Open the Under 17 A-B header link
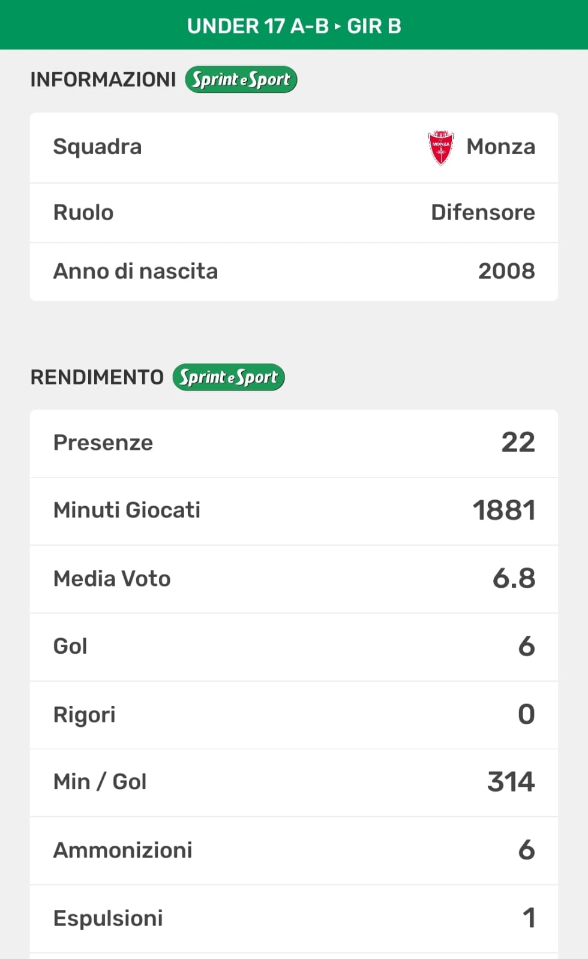Screen dimensions: 588x959 pos(258,26)
